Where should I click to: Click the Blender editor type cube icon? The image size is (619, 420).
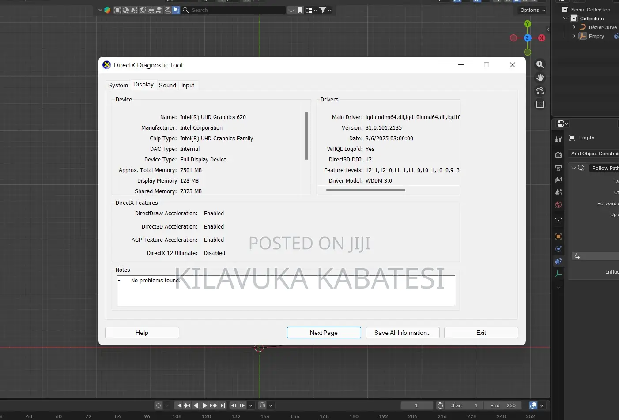coord(107,10)
